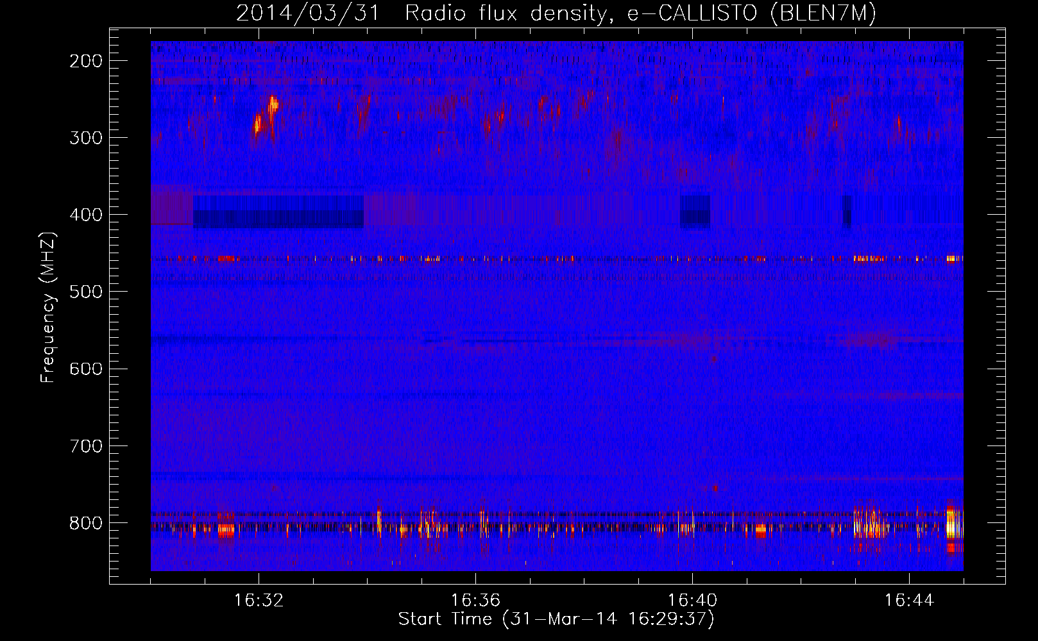Click the 400 frequency tick label
The image size is (1038, 641).
(x=85, y=215)
